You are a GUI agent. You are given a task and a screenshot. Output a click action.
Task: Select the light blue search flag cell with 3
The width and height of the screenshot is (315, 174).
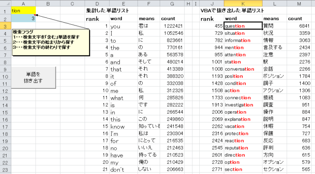pos(23,18)
